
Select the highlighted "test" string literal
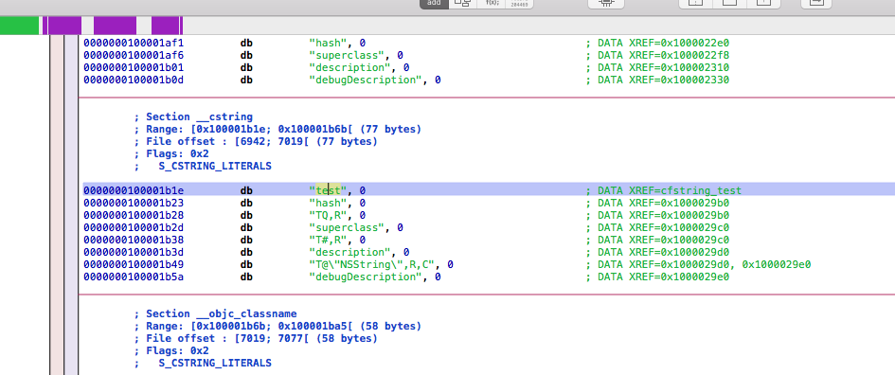pos(329,190)
